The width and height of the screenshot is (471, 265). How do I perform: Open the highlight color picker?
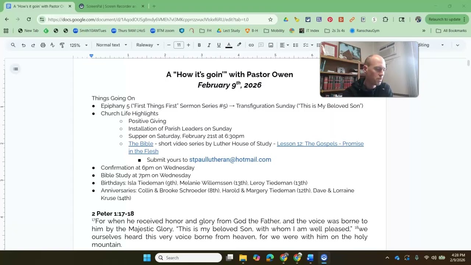coord(239,45)
